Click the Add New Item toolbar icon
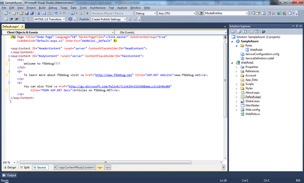This screenshot has width=304, height=183. [x=14, y=14]
